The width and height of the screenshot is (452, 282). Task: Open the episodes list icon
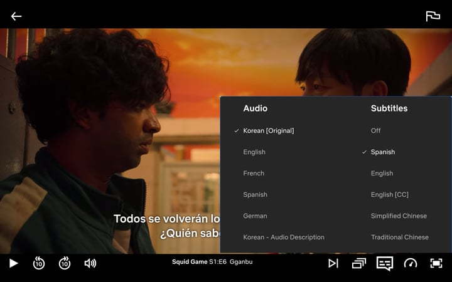click(x=358, y=263)
